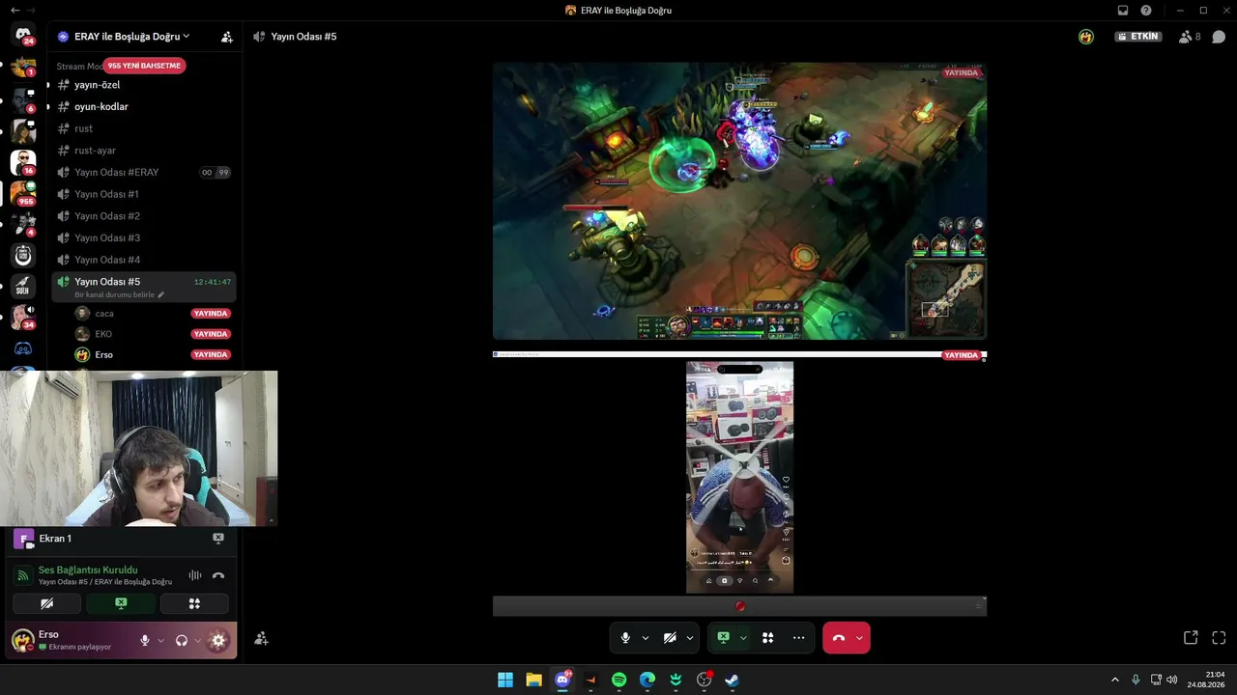Open microphone options arrow in user panel

160,640
